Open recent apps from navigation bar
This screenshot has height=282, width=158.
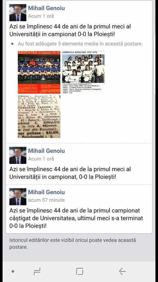tap(37, 271)
